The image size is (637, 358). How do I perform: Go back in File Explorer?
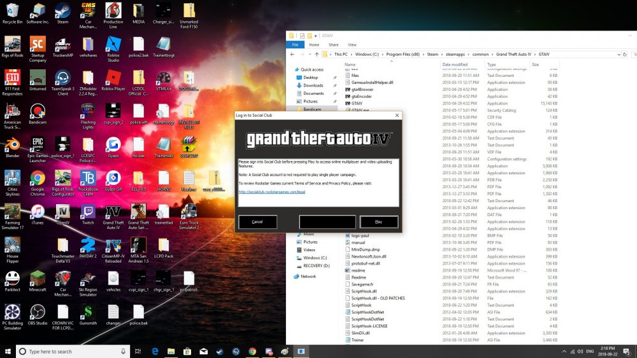click(292, 54)
